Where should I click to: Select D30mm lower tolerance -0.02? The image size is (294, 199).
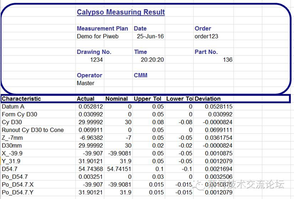tap(185, 146)
